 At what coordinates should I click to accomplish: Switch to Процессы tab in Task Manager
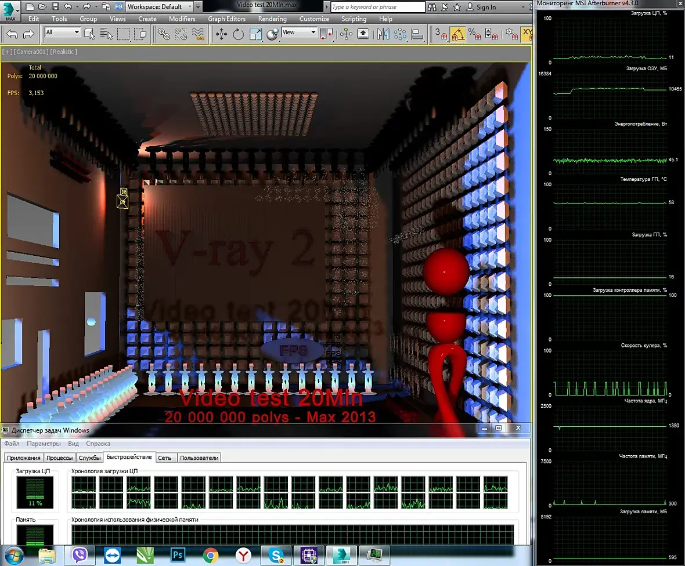click(59, 458)
